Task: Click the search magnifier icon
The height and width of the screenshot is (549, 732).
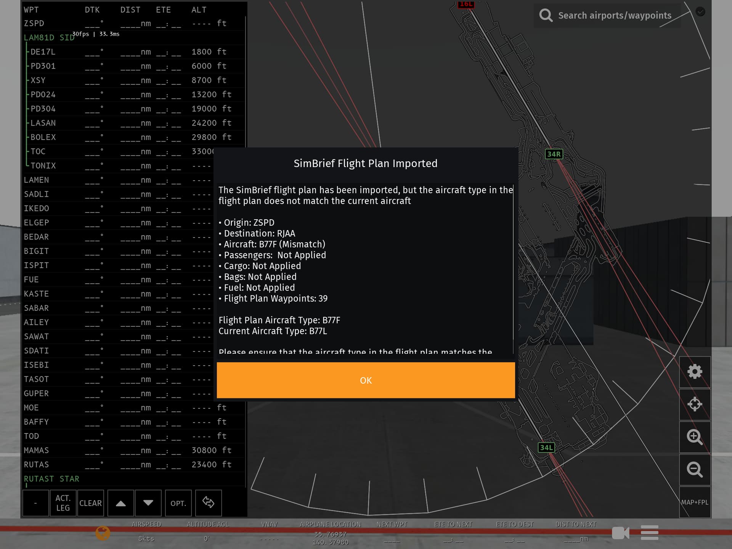Action: (x=546, y=16)
